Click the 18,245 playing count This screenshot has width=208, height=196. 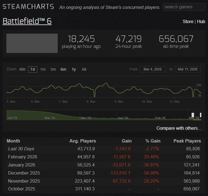point(81,39)
